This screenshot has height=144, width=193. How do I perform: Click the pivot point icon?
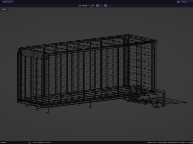click(92, 6)
